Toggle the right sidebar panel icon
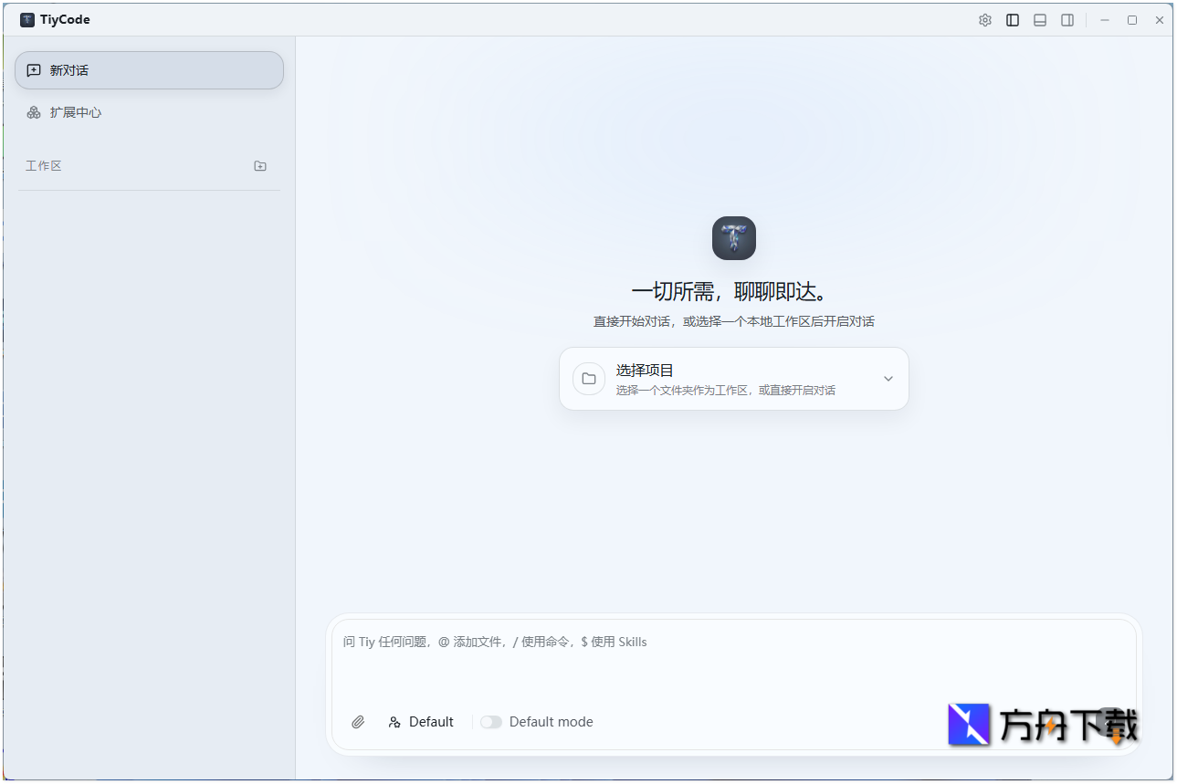 point(1067,20)
